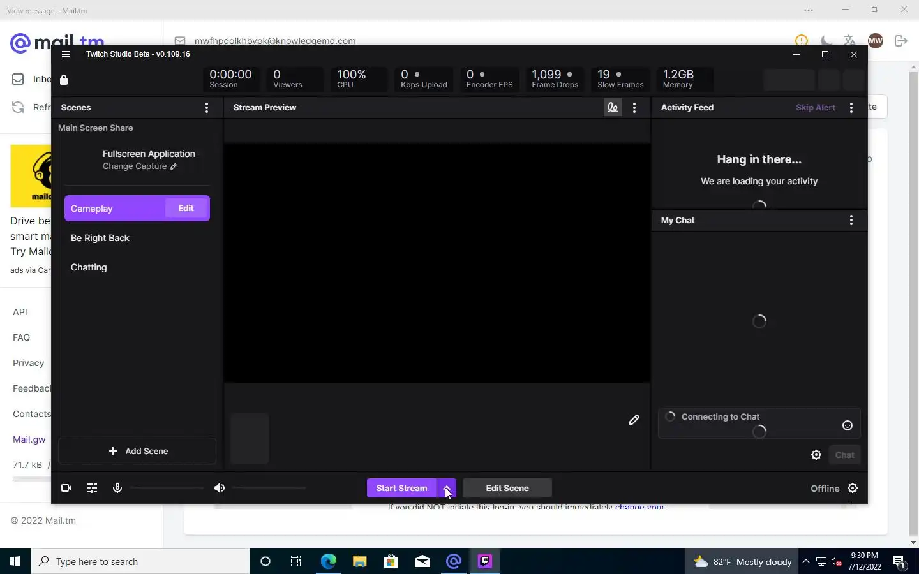919x574 pixels.
Task: Mute the microphone icon
Action: pyautogui.click(x=117, y=488)
